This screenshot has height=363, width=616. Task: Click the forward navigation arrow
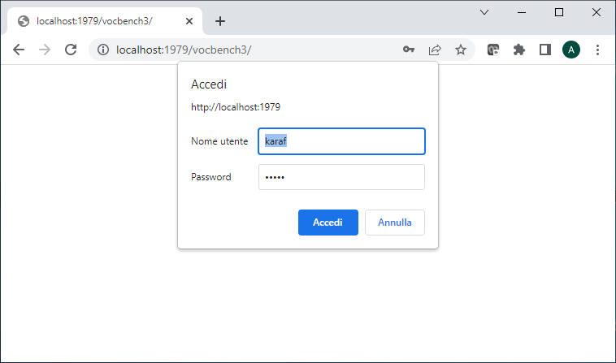click(x=45, y=50)
